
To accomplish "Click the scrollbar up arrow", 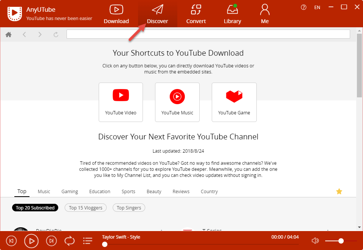I will click(x=359, y=31).
